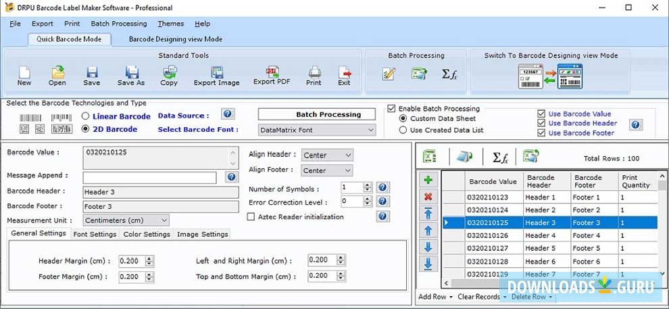Viewport: 669px width, 309px height.
Task: Click the Message Append input field
Action: pos(150,178)
